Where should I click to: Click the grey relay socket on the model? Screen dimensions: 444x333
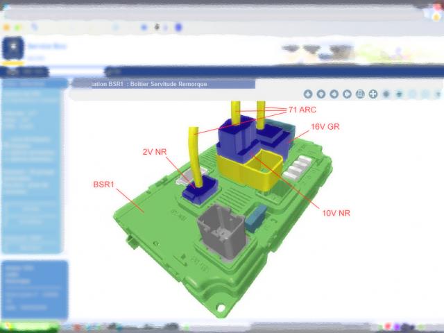pyautogui.click(x=222, y=232)
